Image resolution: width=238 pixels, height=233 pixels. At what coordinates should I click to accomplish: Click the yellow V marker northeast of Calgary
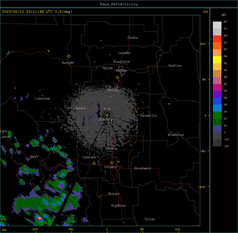tap(118, 162)
